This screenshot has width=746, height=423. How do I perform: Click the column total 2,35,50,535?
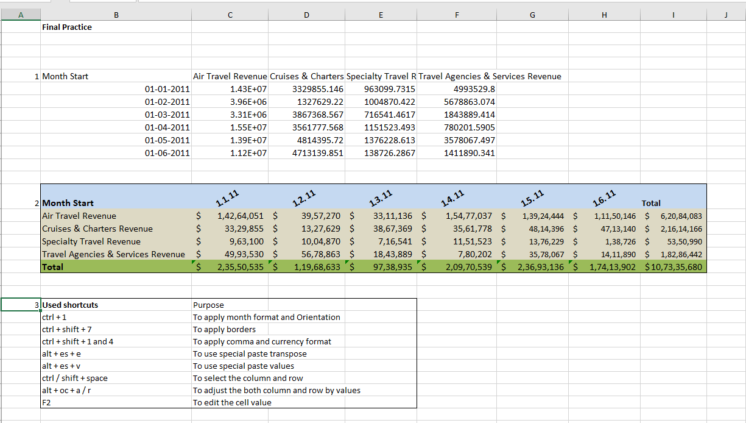230,266
